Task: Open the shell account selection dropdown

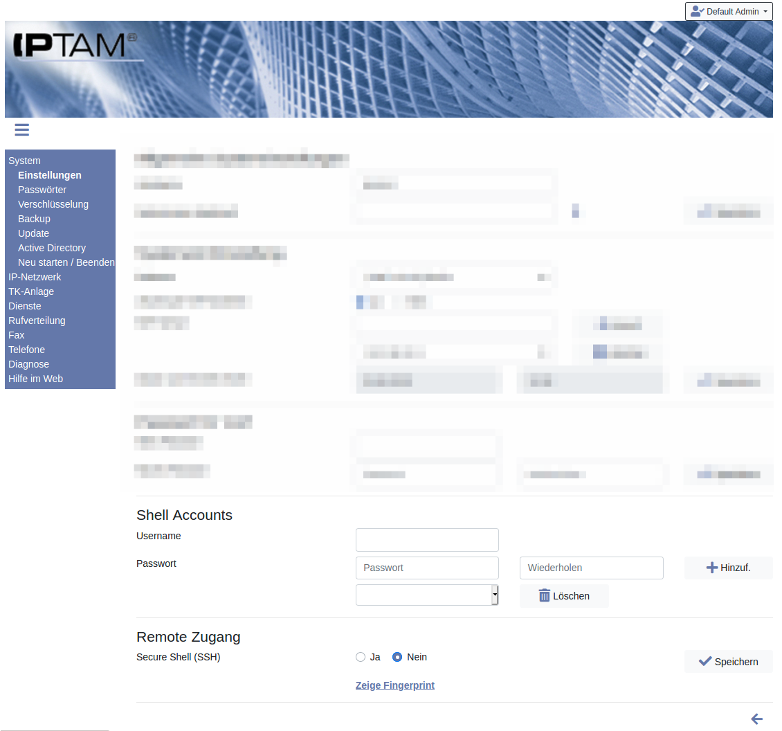Action: pos(426,595)
